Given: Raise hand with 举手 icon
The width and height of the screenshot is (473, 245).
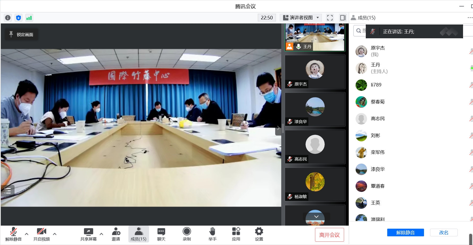Looking at the screenshot, I should (212, 234).
